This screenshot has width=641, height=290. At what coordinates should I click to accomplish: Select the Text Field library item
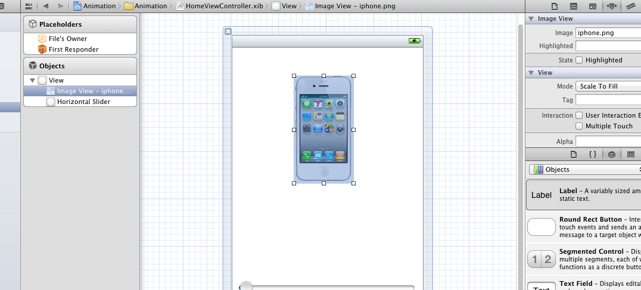(x=584, y=283)
